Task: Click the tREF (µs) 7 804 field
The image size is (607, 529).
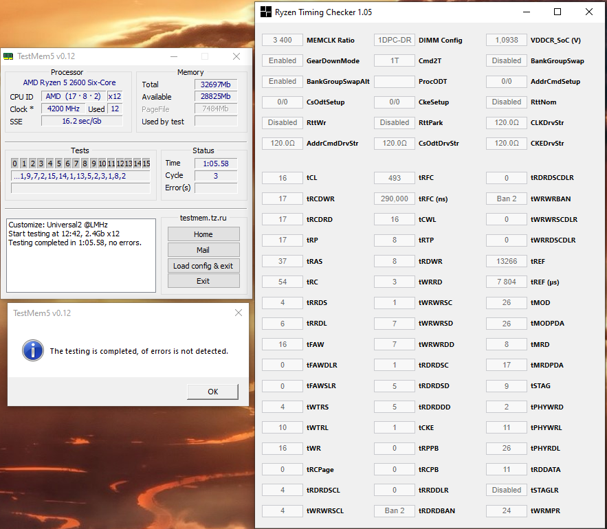Action: point(507,282)
